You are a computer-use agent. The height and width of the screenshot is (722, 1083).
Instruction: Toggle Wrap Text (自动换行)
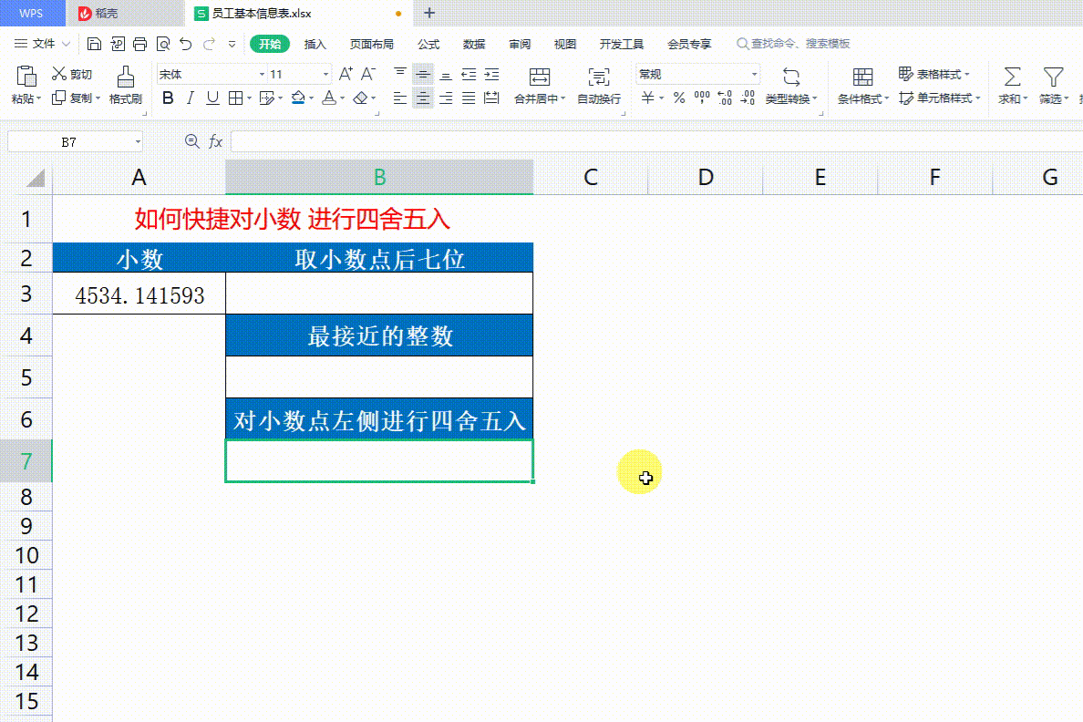tap(599, 86)
